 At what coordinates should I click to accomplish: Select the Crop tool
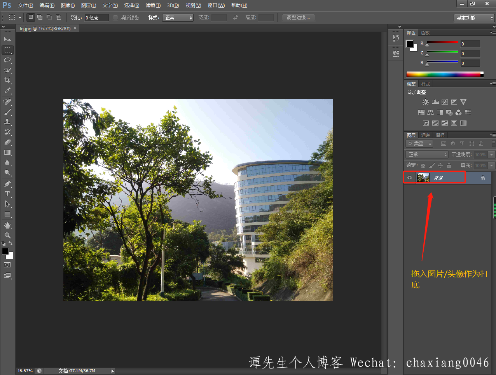(7, 80)
